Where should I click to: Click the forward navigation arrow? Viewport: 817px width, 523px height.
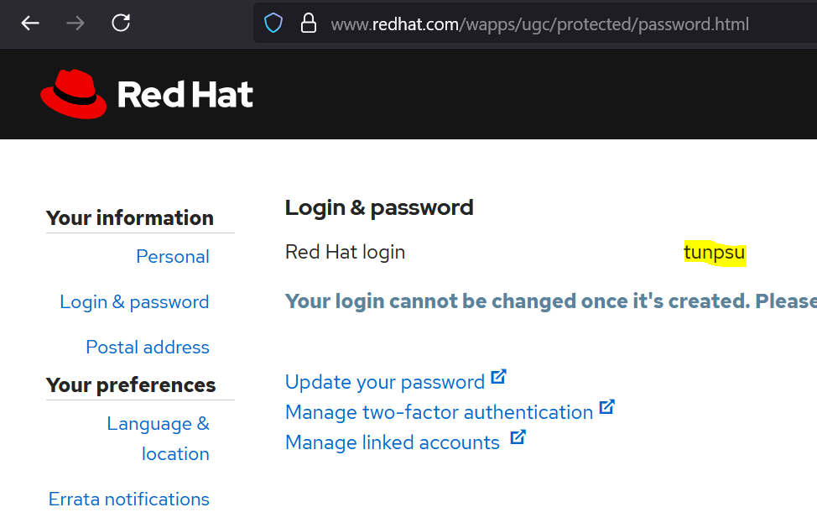75,23
